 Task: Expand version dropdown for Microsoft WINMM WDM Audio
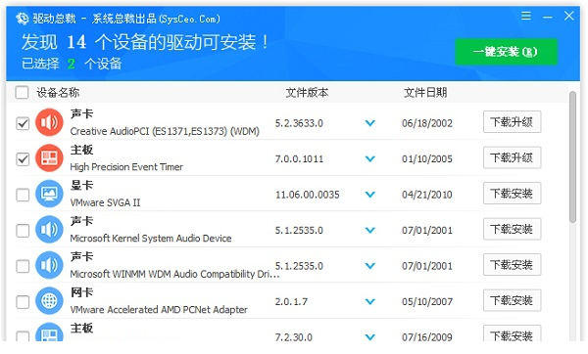click(x=370, y=266)
